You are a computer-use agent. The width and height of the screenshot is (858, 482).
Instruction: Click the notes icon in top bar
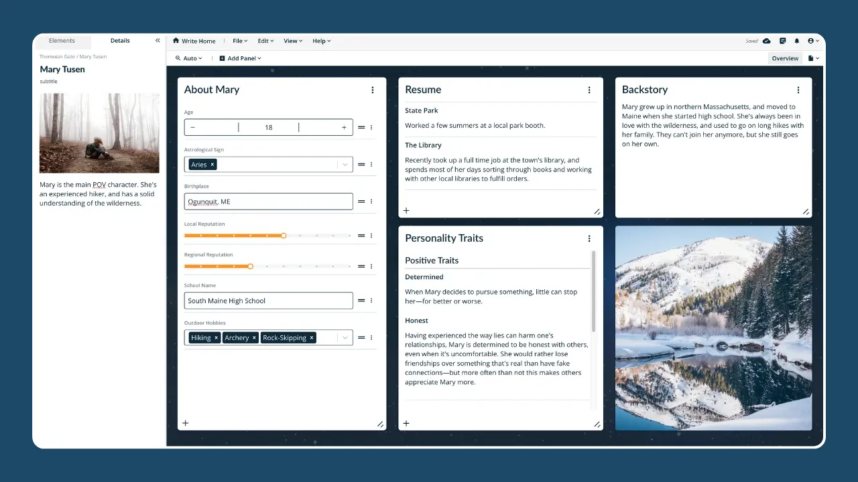(782, 41)
